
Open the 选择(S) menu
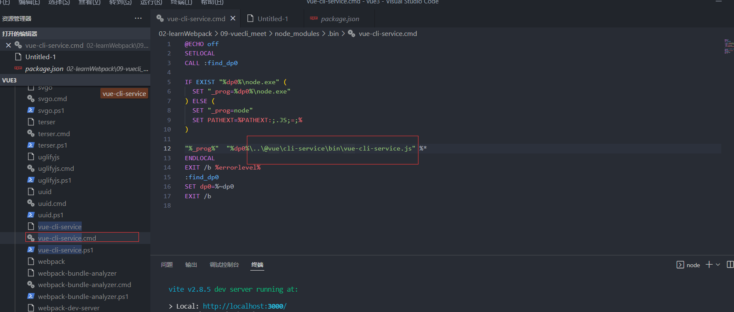59,2
